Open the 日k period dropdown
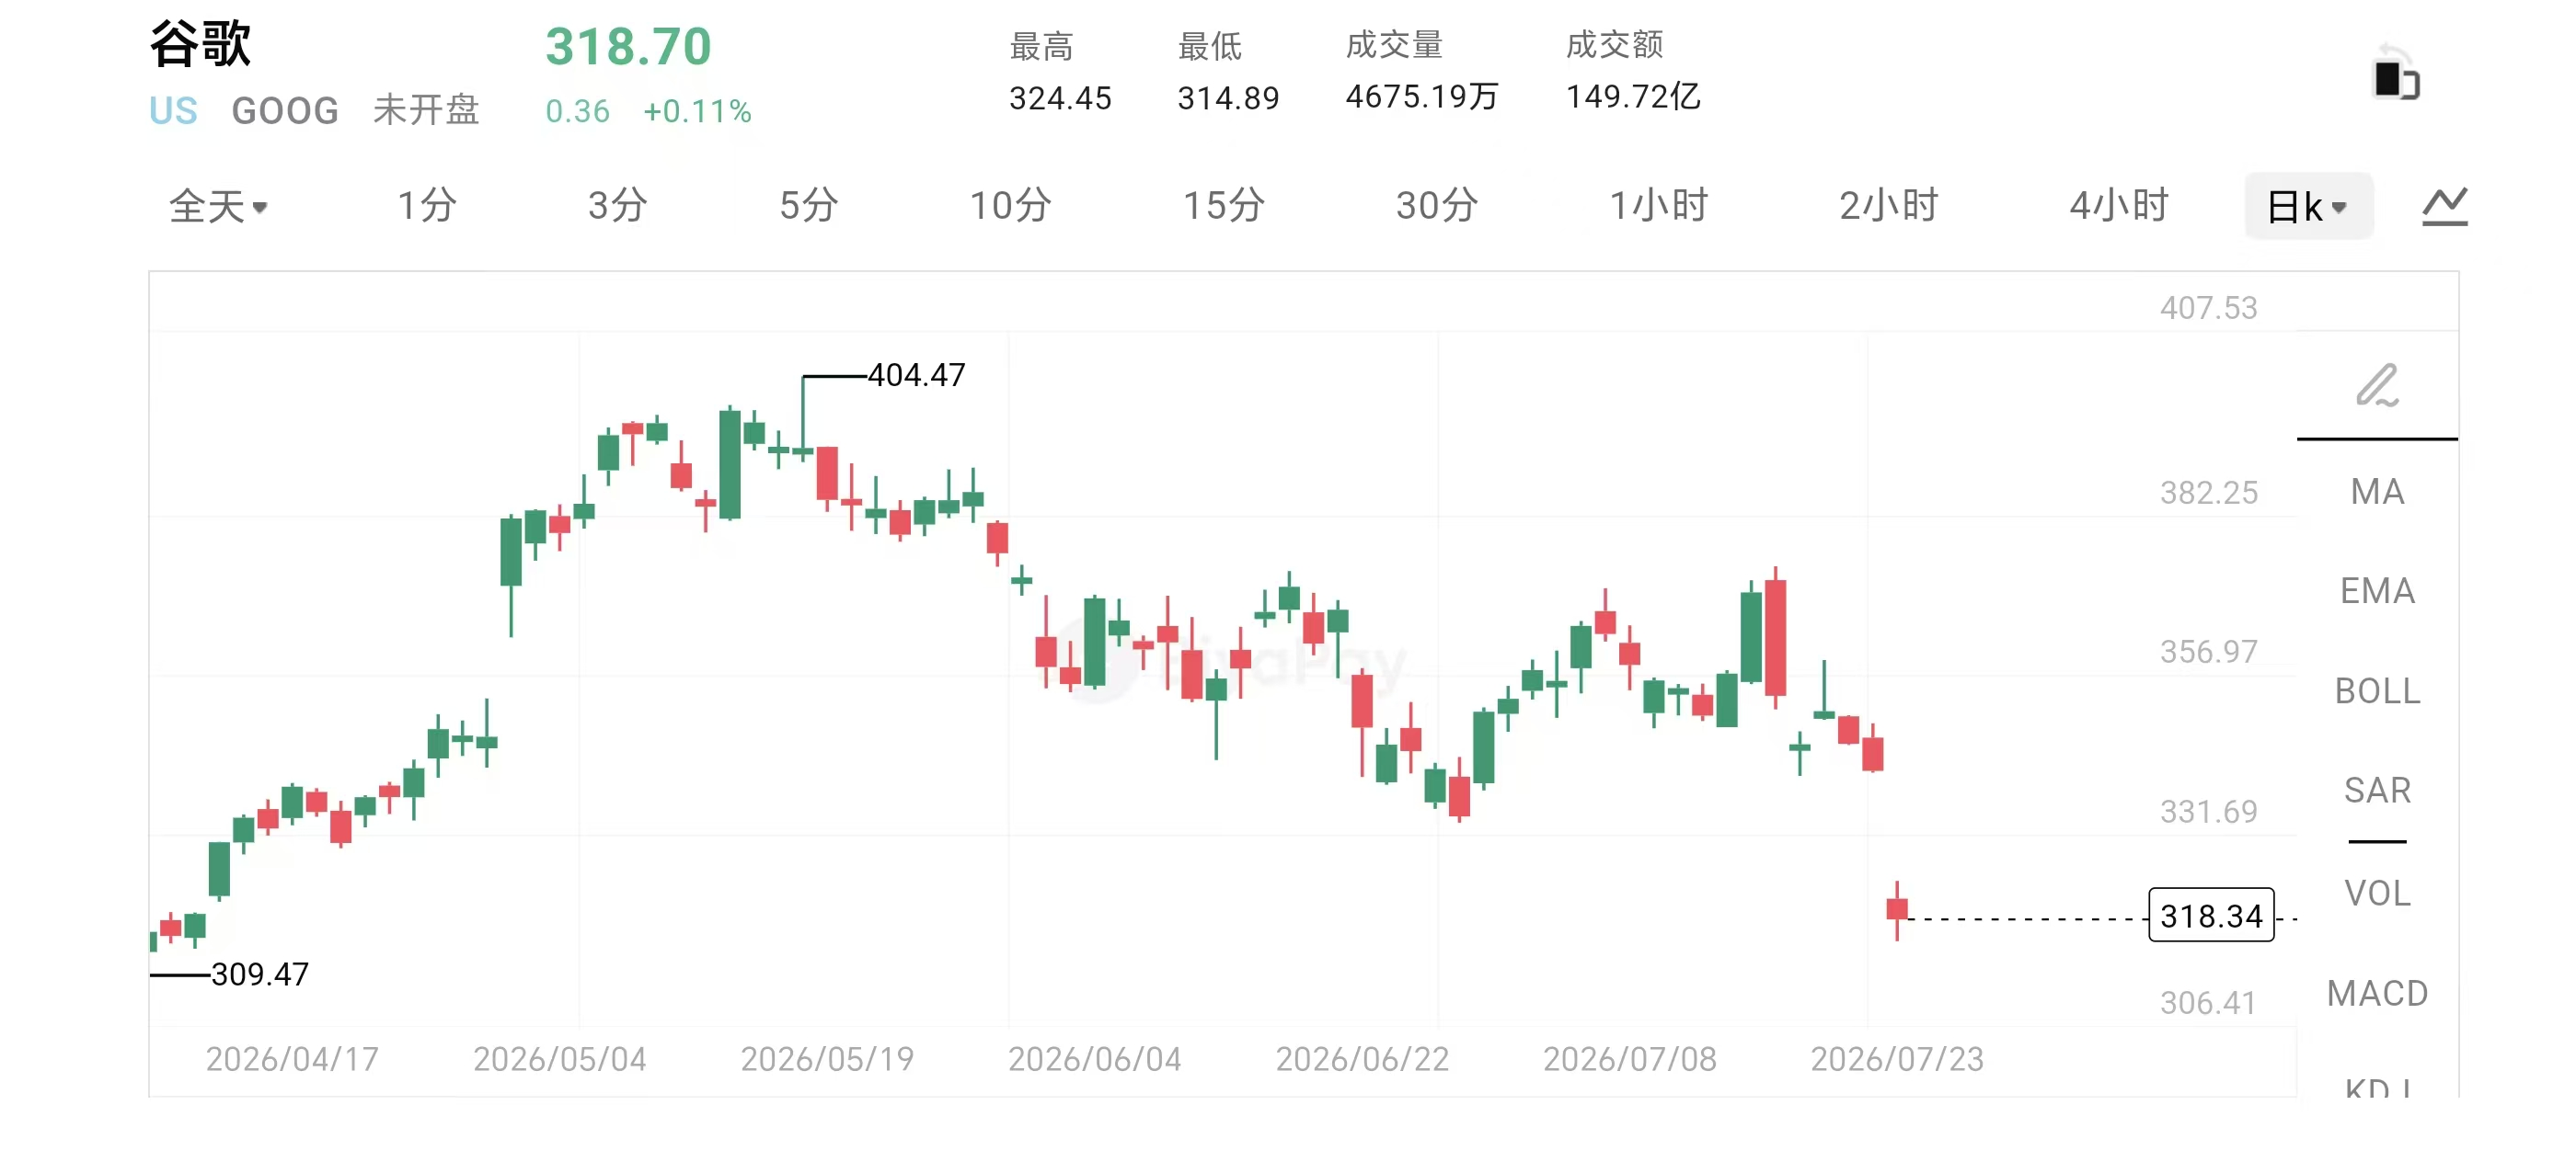Image resolution: width=2576 pixels, height=1162 pixels. point(2308,207)
